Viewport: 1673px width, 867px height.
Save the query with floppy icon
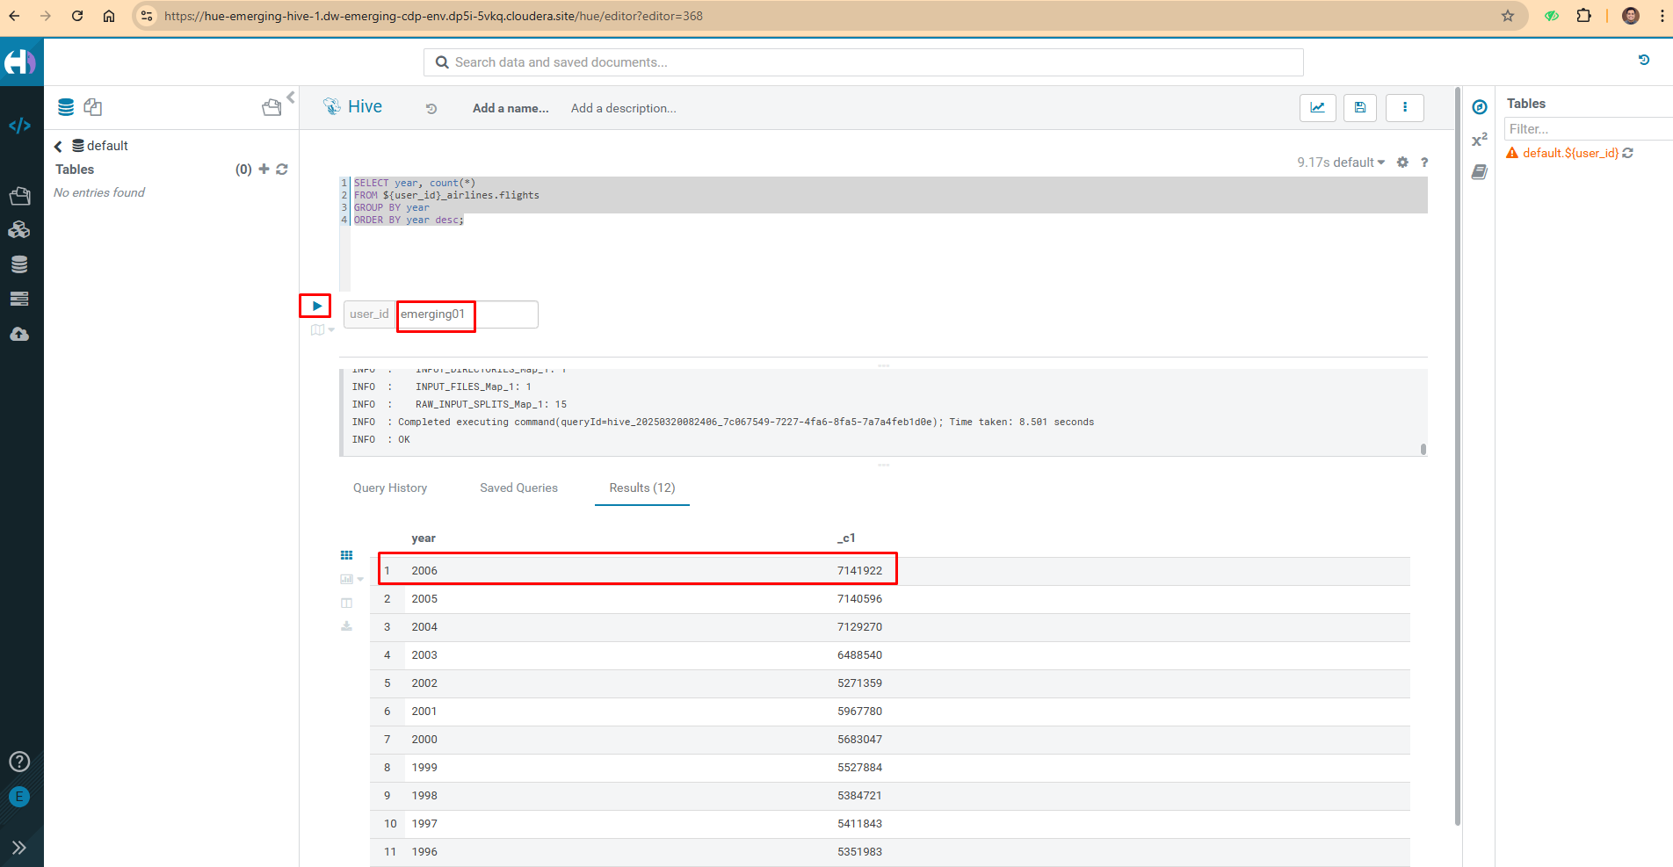click(1360, 107)
